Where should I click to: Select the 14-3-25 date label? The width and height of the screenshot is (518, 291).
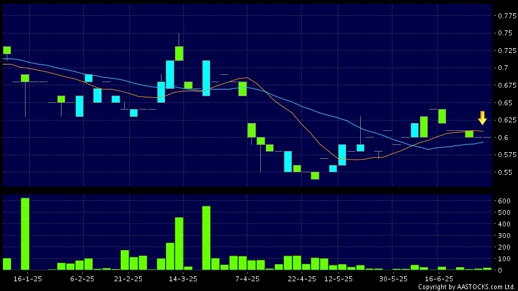pos(183,279)
